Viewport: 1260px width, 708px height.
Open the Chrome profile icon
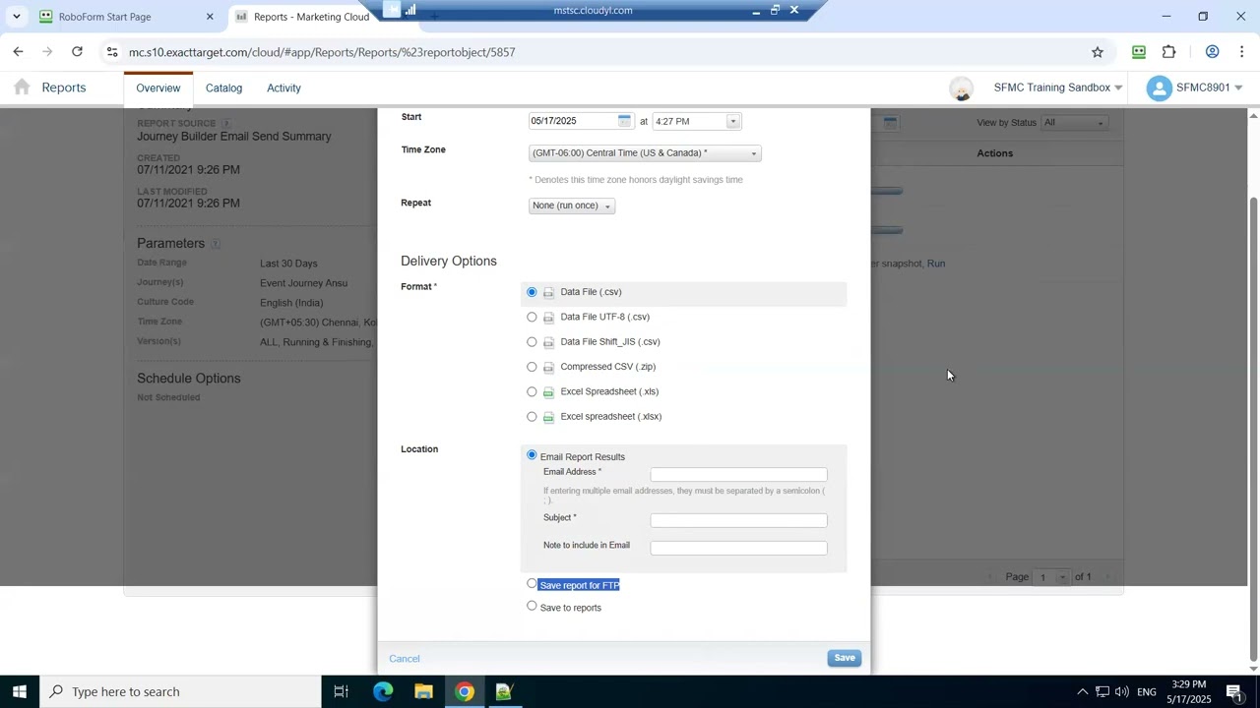[x=1213, y=52]
